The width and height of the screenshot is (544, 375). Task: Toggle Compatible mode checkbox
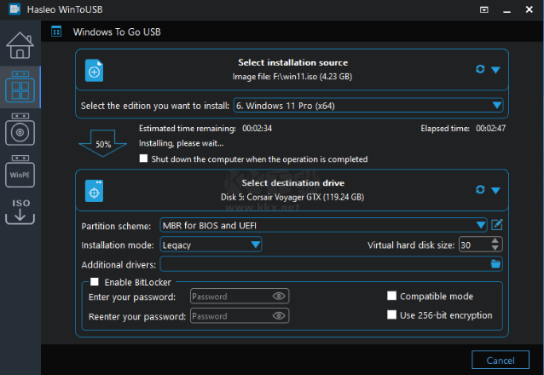[392, 297]
